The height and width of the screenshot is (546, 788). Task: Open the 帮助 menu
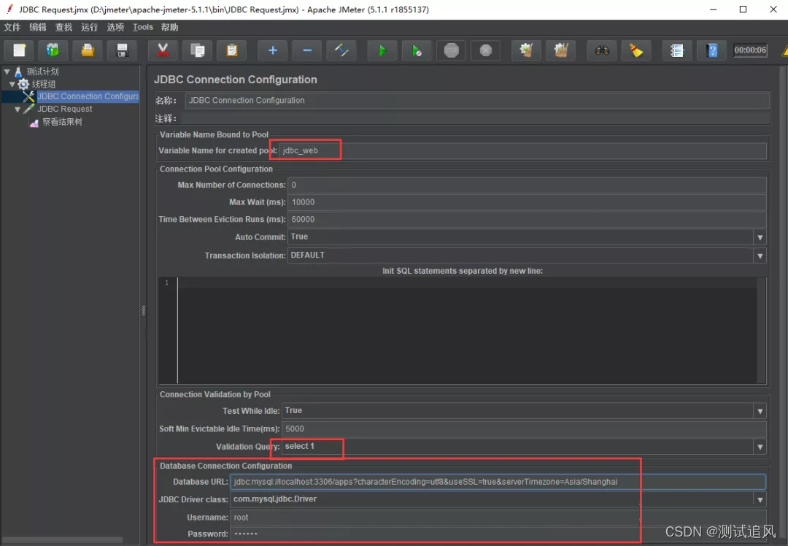click(x=169, y=27)
